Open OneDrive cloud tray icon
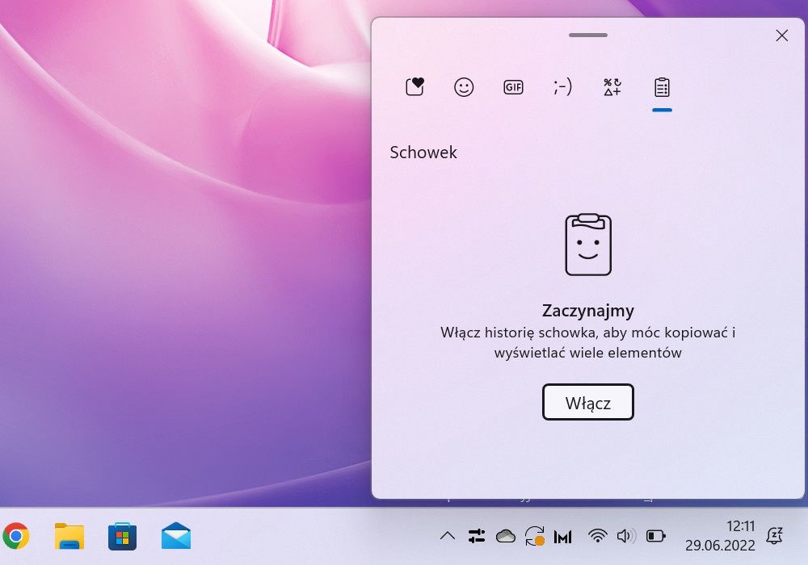Image resolution: width=808 pixels, height=565 pixels. tap(506, 537)
